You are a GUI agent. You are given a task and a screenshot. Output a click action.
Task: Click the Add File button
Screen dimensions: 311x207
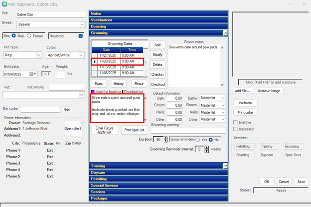[243, 91]
